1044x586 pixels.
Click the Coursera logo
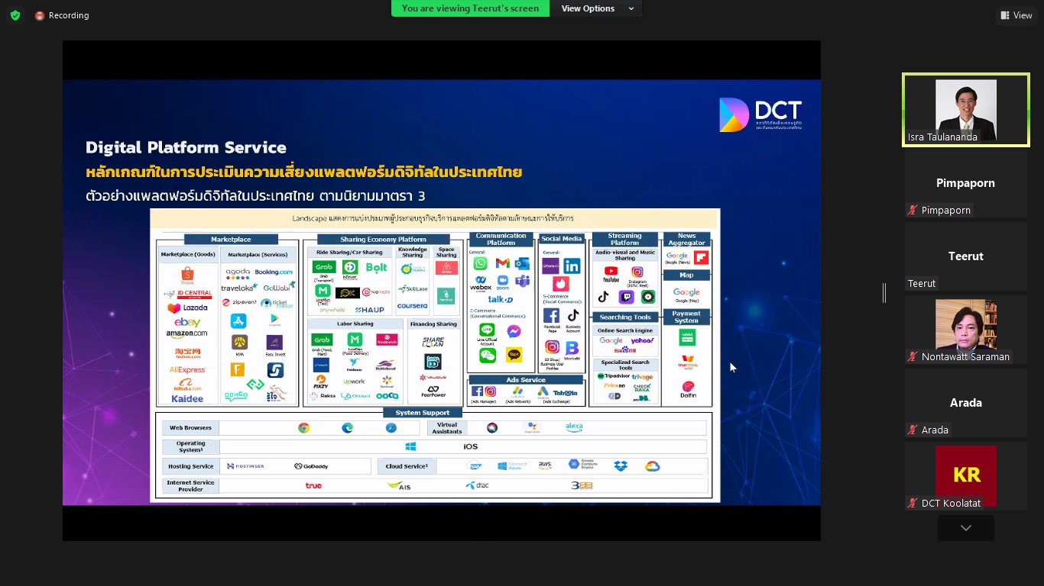[x=413, y=306]
